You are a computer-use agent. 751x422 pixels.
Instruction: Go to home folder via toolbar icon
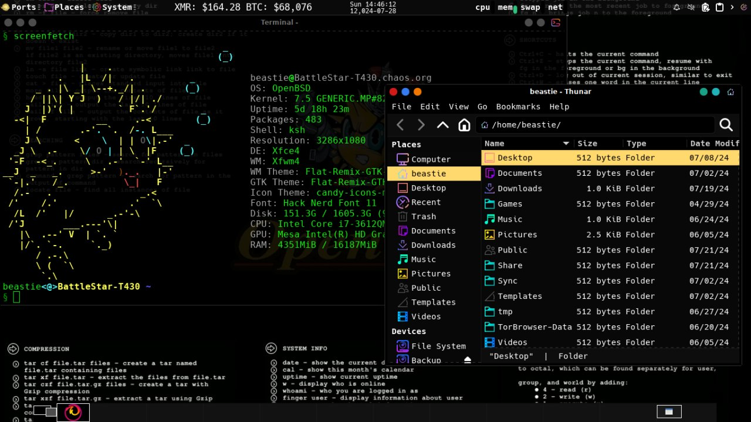point(464,125)
